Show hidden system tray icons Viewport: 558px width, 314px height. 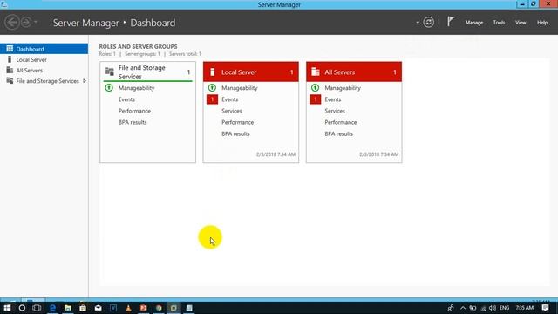click(x=463, y=308)
